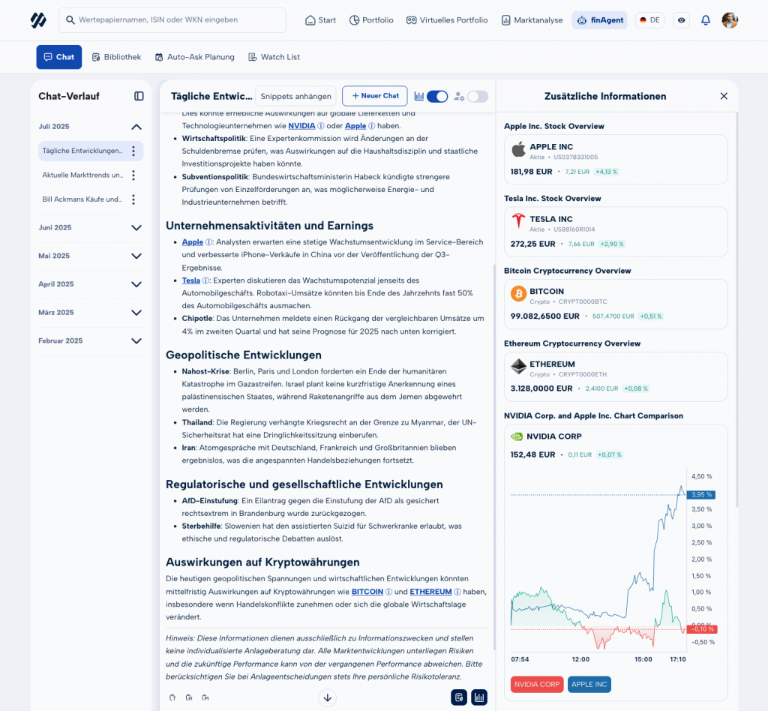Follow the Apple link under Unternehmensaktivitäten
This screenshot has width=768, height=711.
(x=193, y=242)
